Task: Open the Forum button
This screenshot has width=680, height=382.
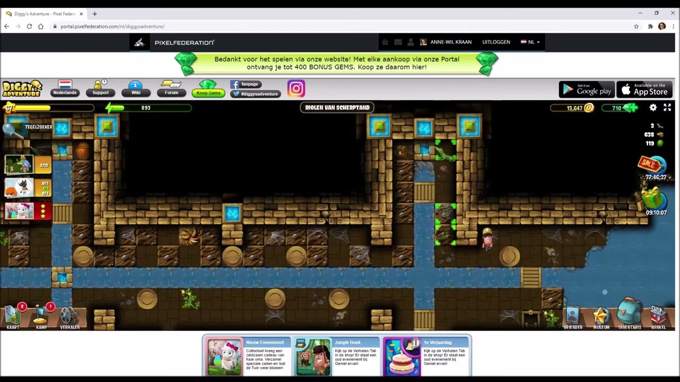Action: click(x=171, y=89)
